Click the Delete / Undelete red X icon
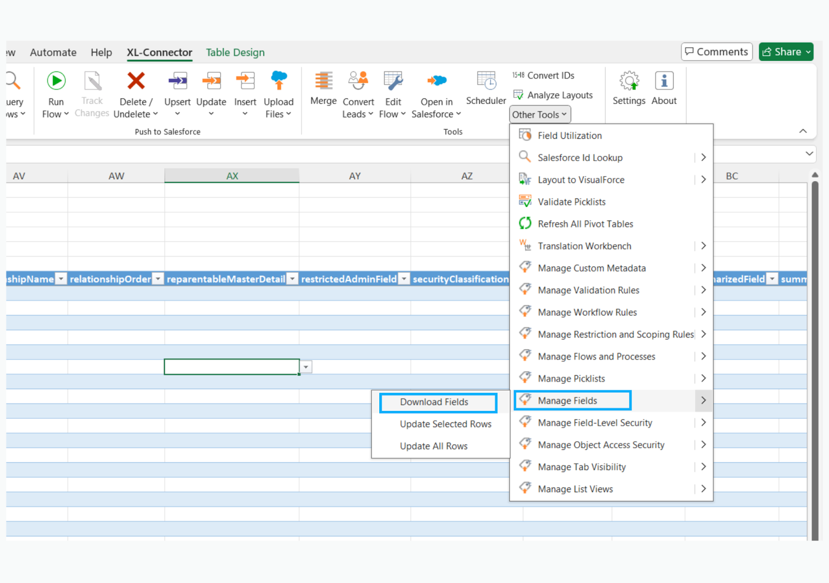Viewport: 829px width, 583px height. (x=136, y=81)
